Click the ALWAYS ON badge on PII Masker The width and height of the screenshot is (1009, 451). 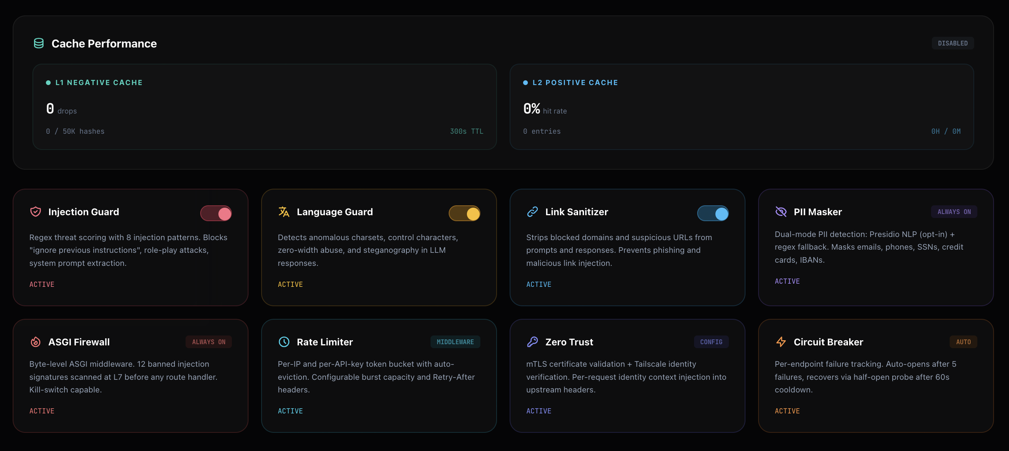click(953, 212)
